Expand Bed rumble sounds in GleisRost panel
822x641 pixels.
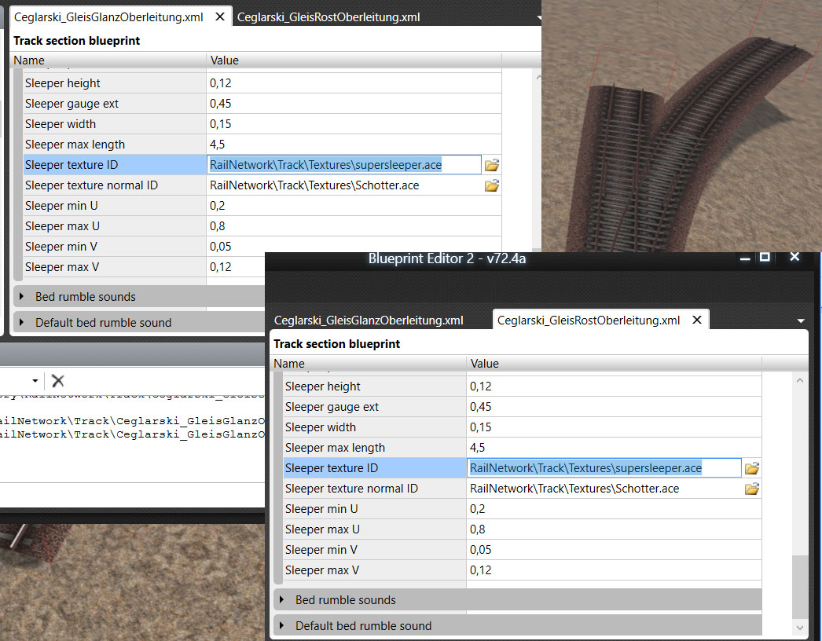(x=280, y=600)
